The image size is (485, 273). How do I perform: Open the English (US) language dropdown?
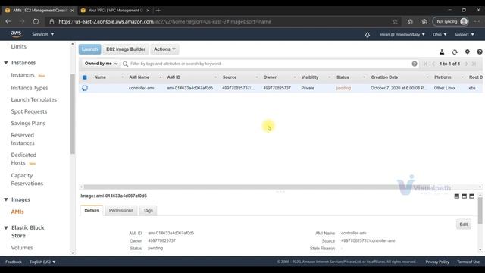click(42, 262)
